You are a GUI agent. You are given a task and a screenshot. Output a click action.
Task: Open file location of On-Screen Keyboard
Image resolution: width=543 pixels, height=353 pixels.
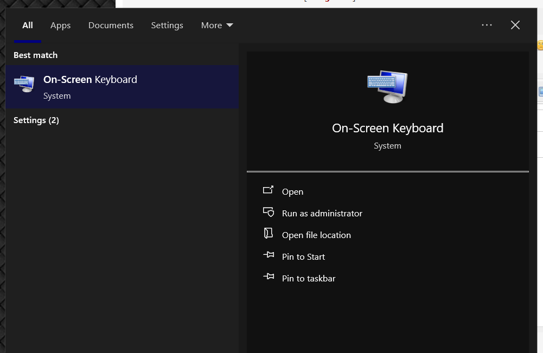(x=316, y=235)
